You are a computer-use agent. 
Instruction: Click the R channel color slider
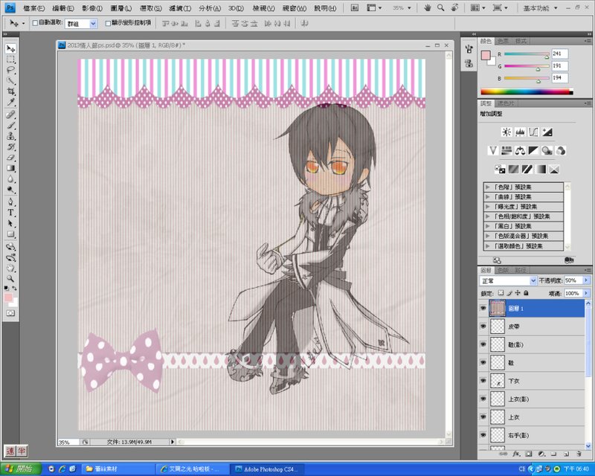(527, 54)
